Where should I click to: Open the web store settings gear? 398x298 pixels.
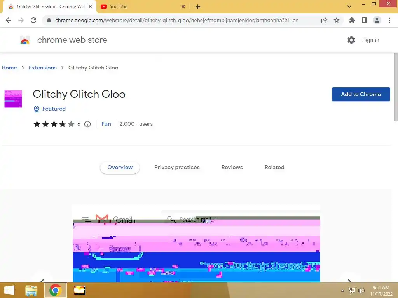351,40
